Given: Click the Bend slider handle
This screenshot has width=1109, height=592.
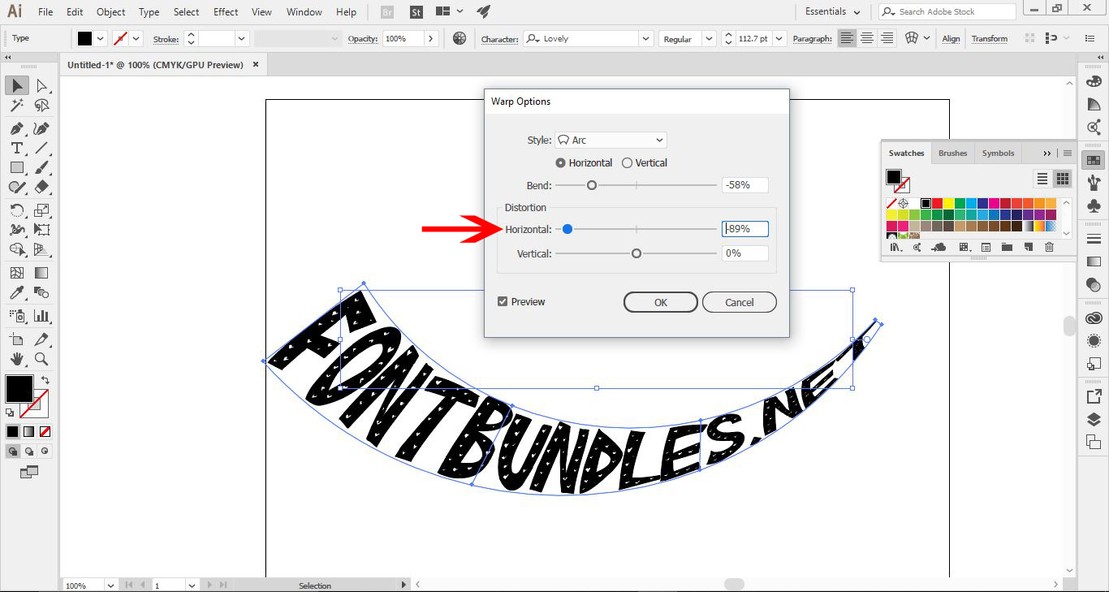Looking at the screenshot, I should pyautogui.click(x=591, y=184).
